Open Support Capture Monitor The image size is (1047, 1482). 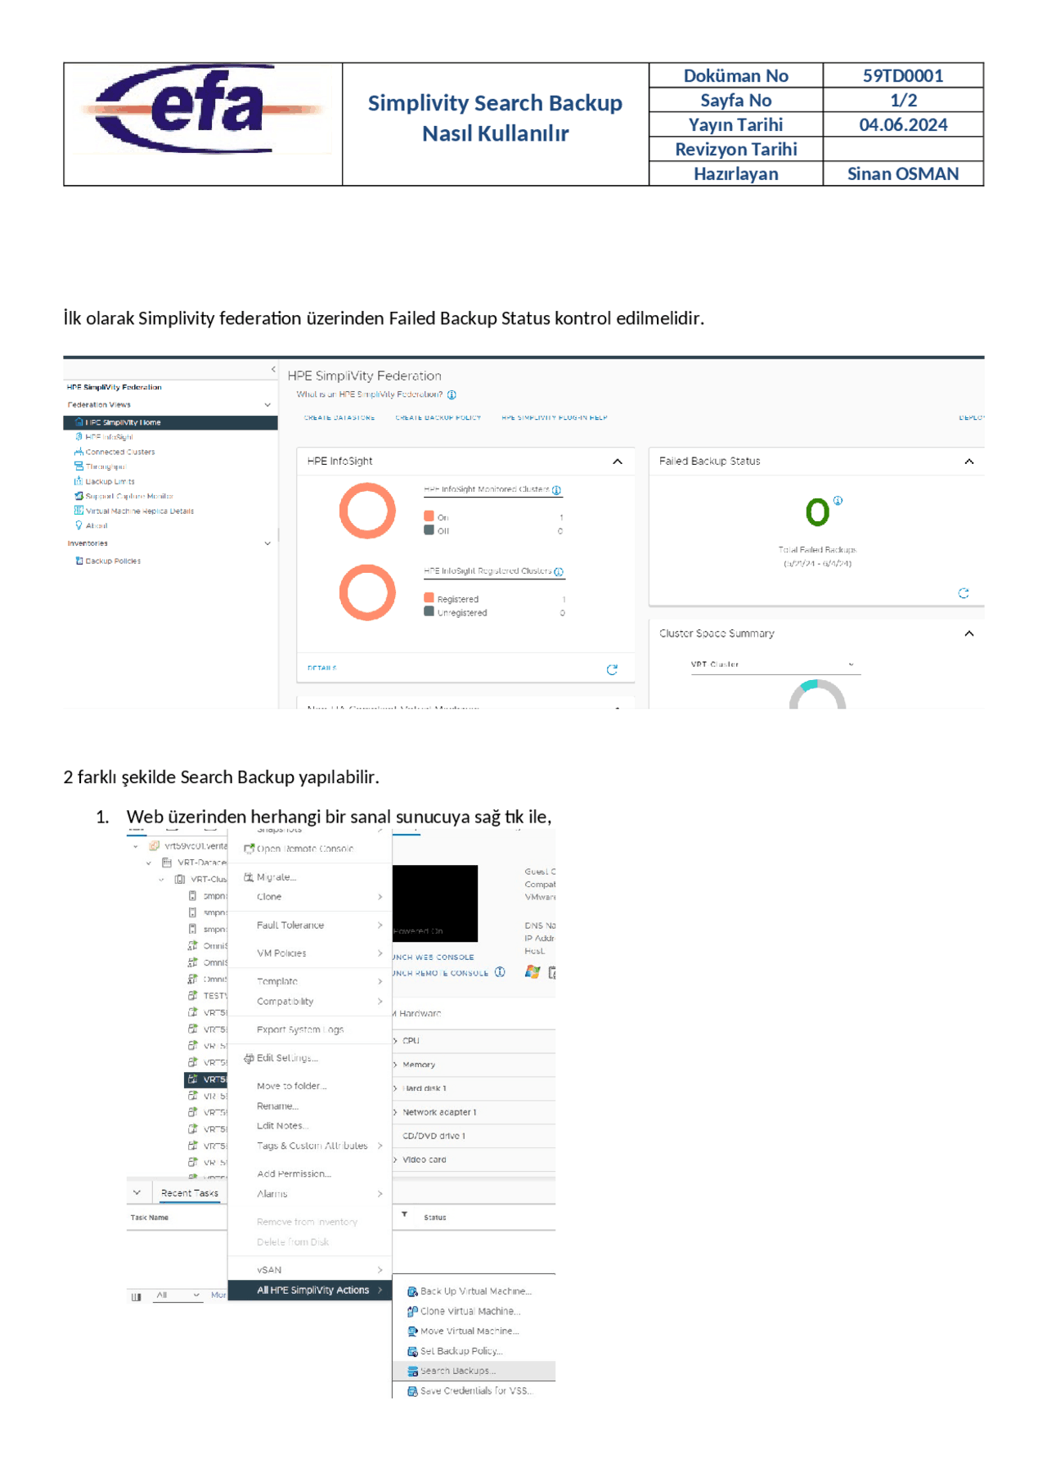(x=128, y=496)
